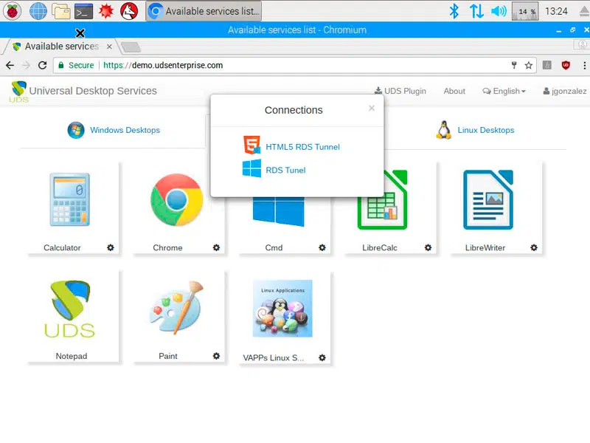Screen dimensions: 590x443
Task: Open connection settings for Calculator
Action: [x=110, y=247]
